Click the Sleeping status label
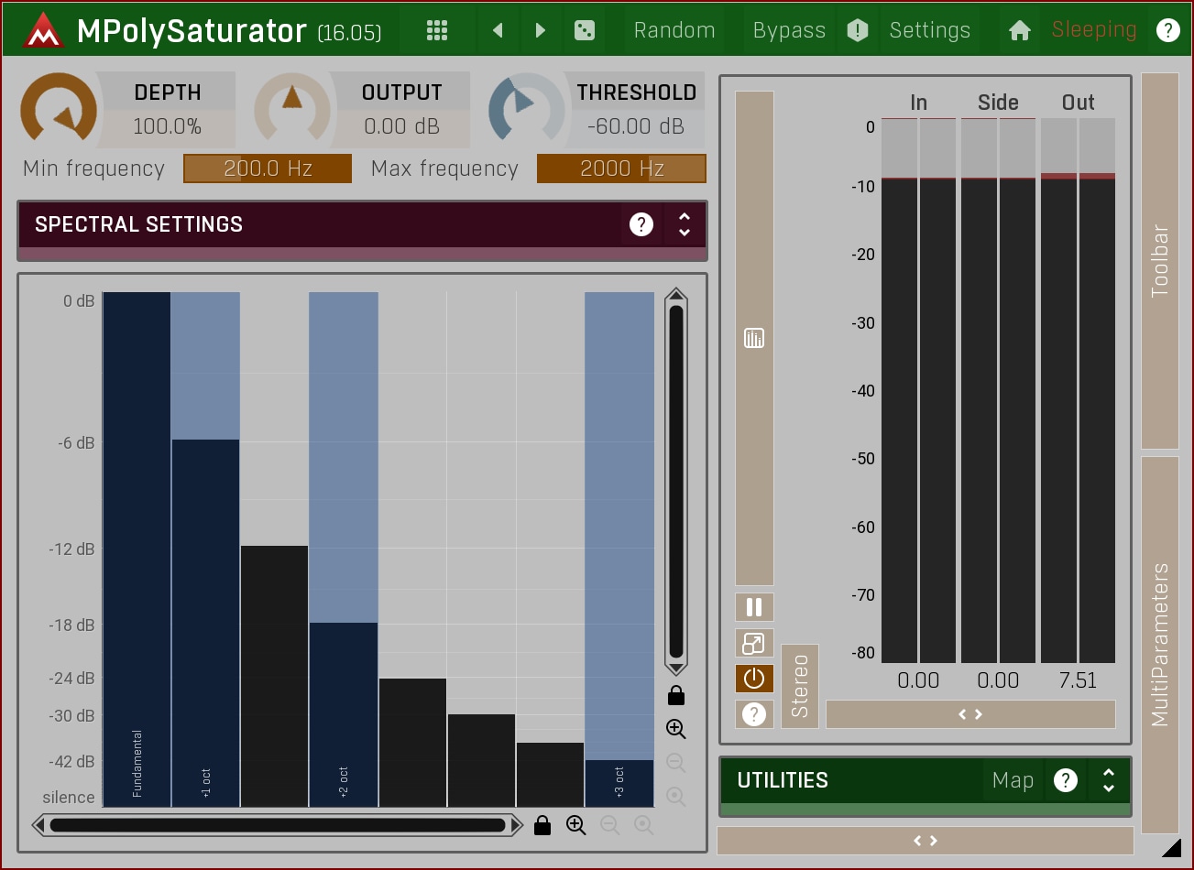Image resolution: width=1194 pixels, height=870 pixels. (x=1094, y=29)
